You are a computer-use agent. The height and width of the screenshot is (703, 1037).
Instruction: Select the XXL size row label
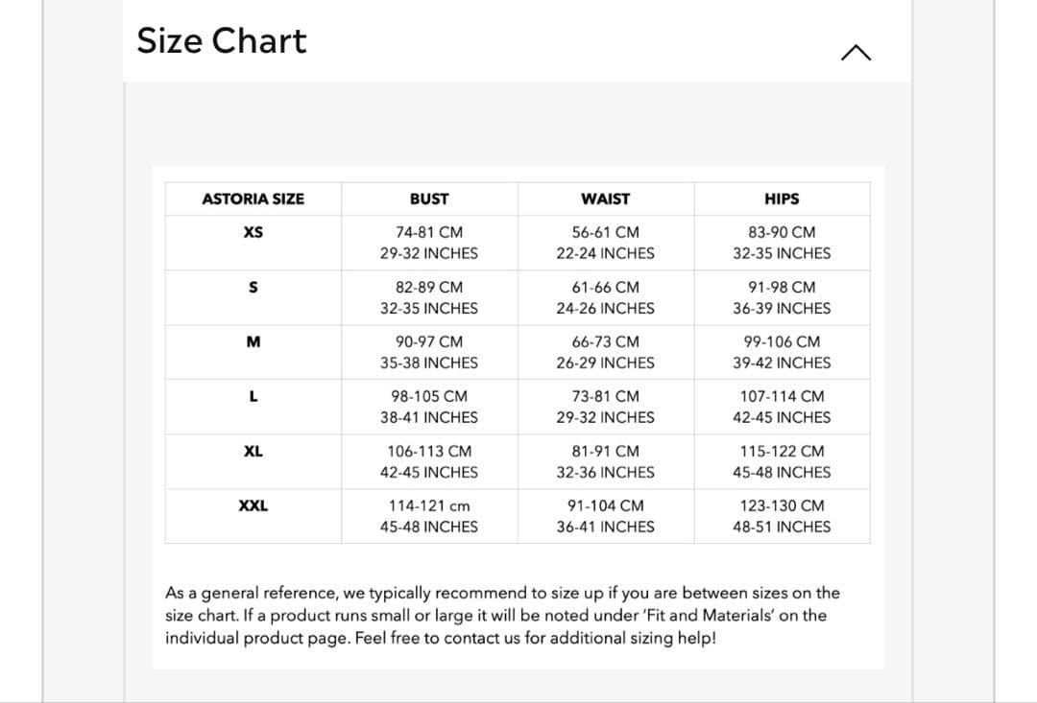click(x=253, y=505)
